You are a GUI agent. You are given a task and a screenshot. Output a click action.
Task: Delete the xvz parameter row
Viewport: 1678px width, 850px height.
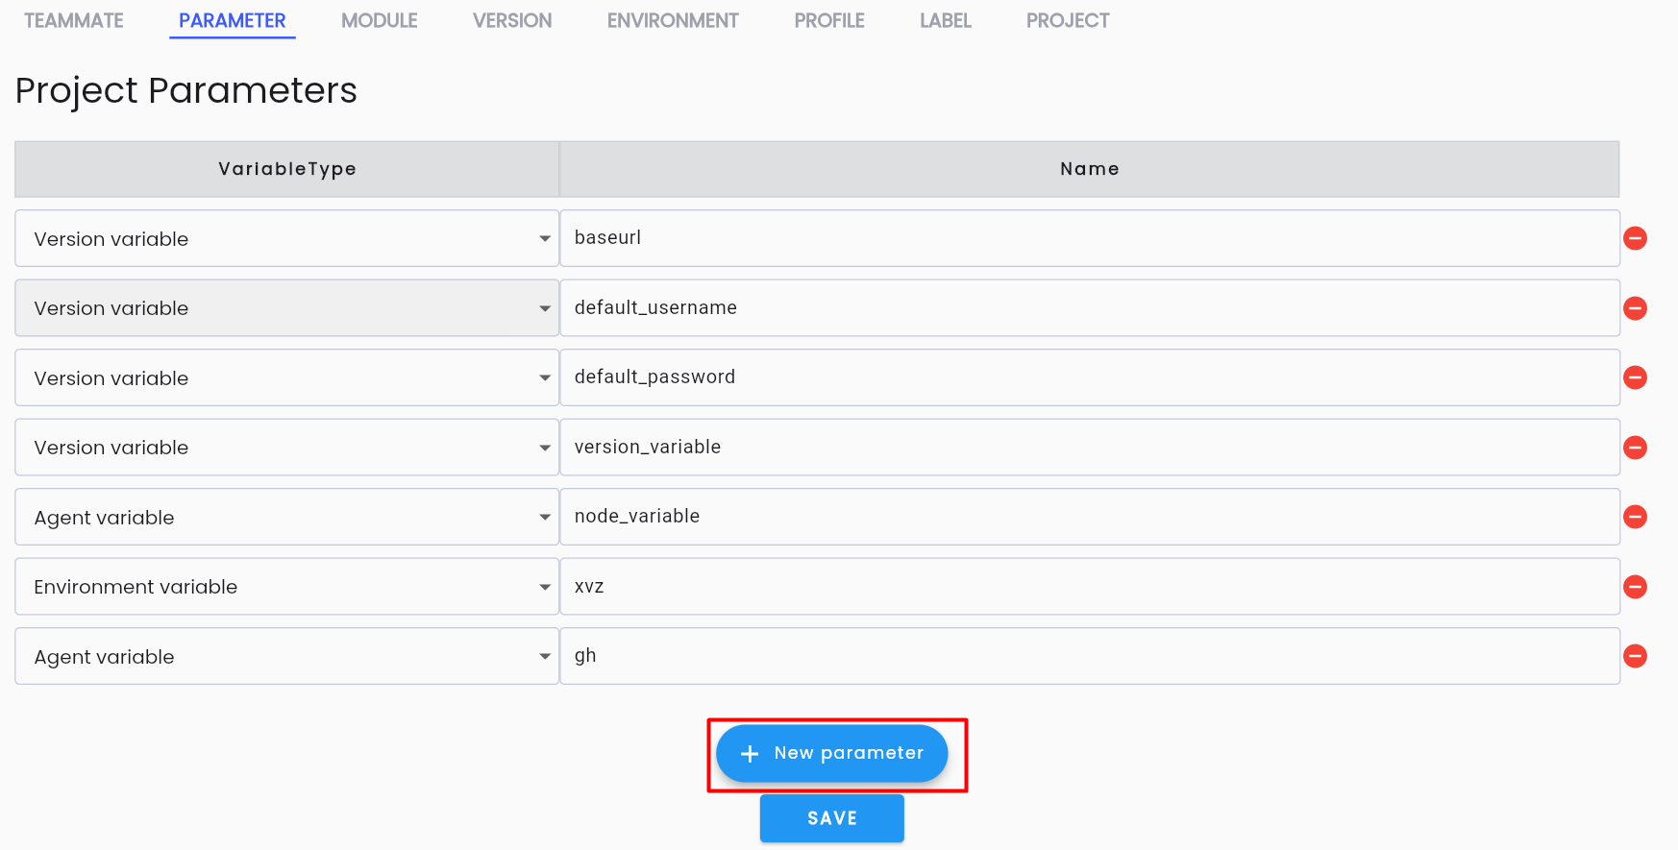tap(1635, 587)
